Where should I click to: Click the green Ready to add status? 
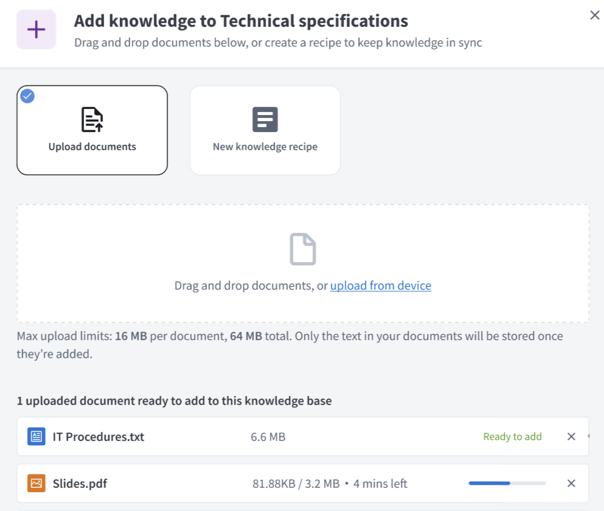(x=512, y=436)
